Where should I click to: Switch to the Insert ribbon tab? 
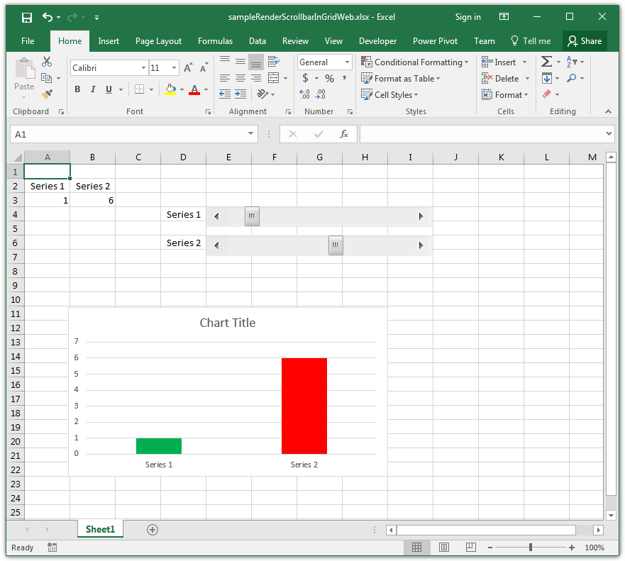click(109, 41)
